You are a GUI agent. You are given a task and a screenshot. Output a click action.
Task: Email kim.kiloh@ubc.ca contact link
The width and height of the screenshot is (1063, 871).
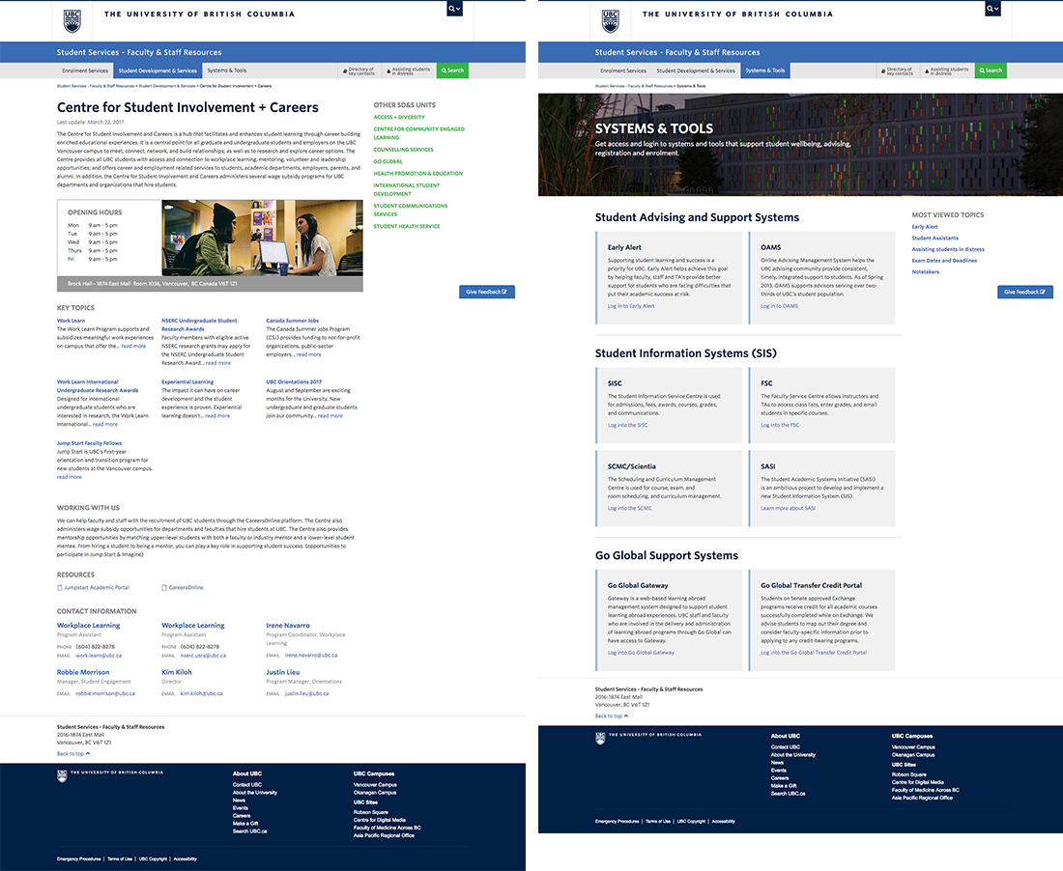pyautogui.click(x=201, y=693)
